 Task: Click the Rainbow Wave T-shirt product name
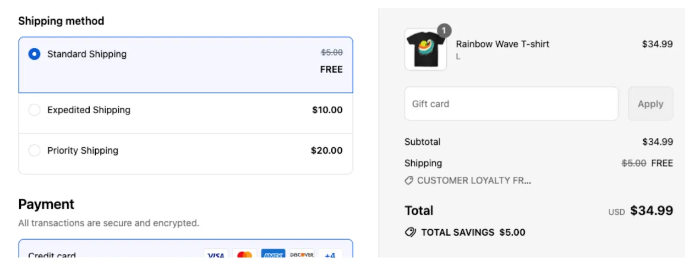point(502,44)
